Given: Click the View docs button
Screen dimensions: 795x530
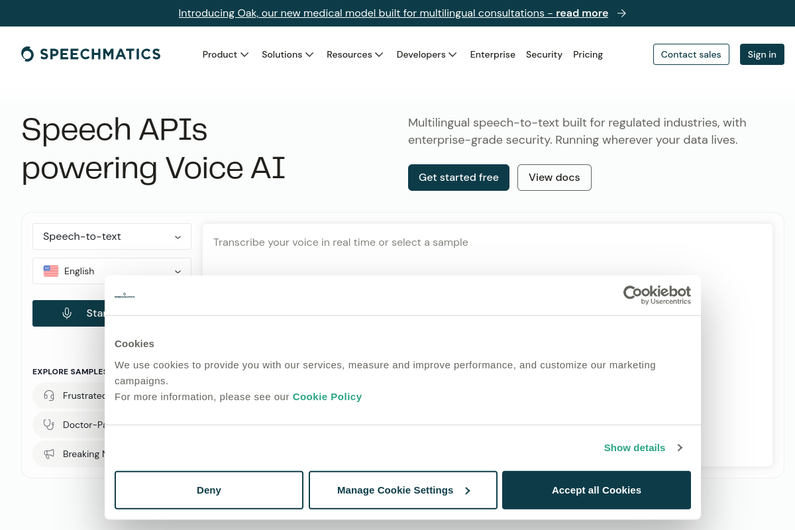Looking at the screenshot, I should click(x=554, y=178).
